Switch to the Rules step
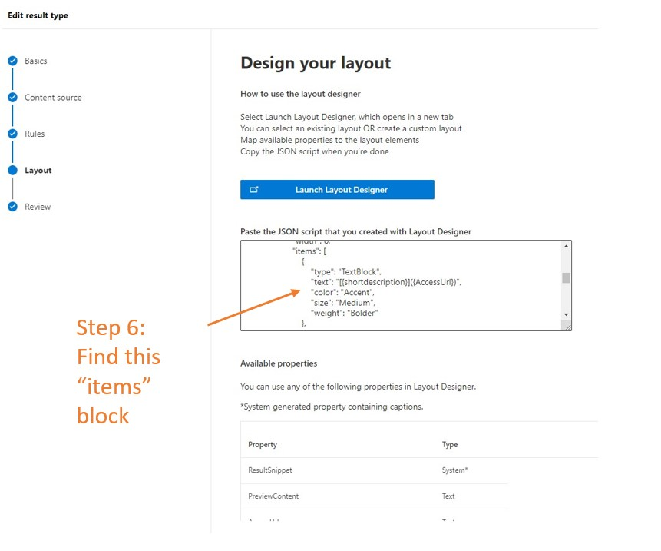 click(34, 134)
